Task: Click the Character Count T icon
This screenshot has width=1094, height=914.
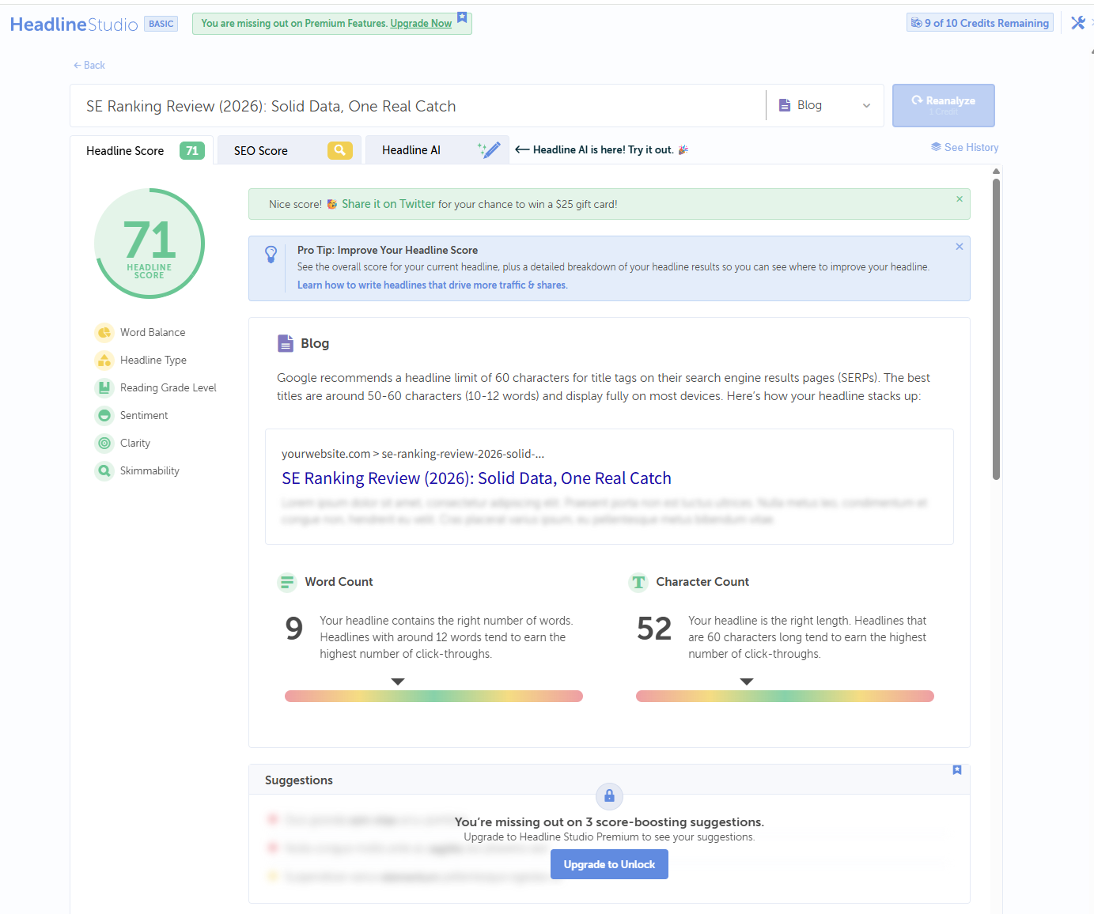Action: pyautogui.click(x=638, y=582)
